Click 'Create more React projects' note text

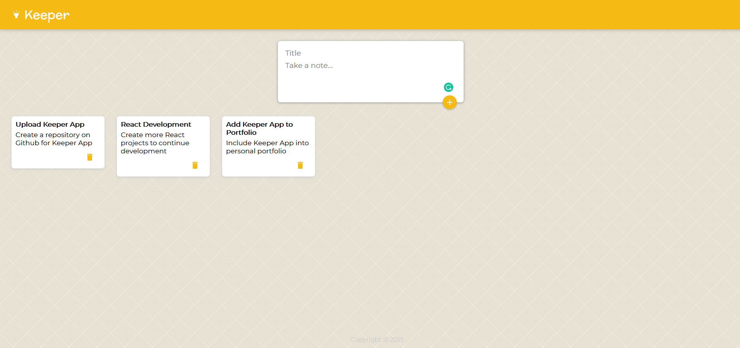pos(155,143)
